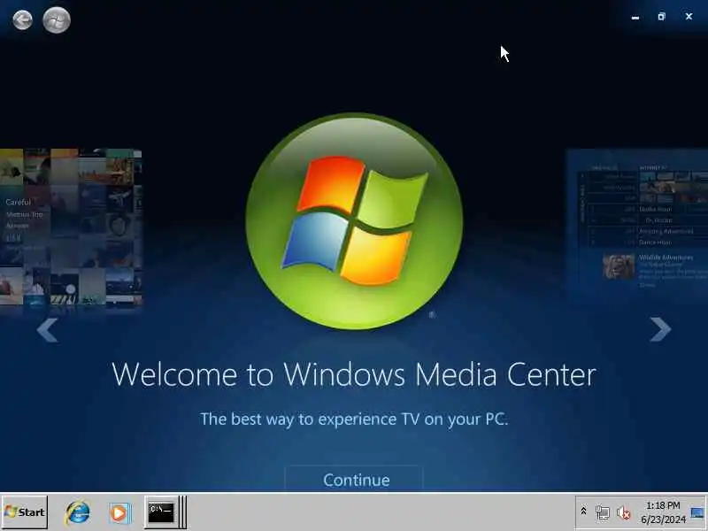Open the clock showing 1:18 PM
Viewport: 708px width, 531px height.
[x=663, y=512]
